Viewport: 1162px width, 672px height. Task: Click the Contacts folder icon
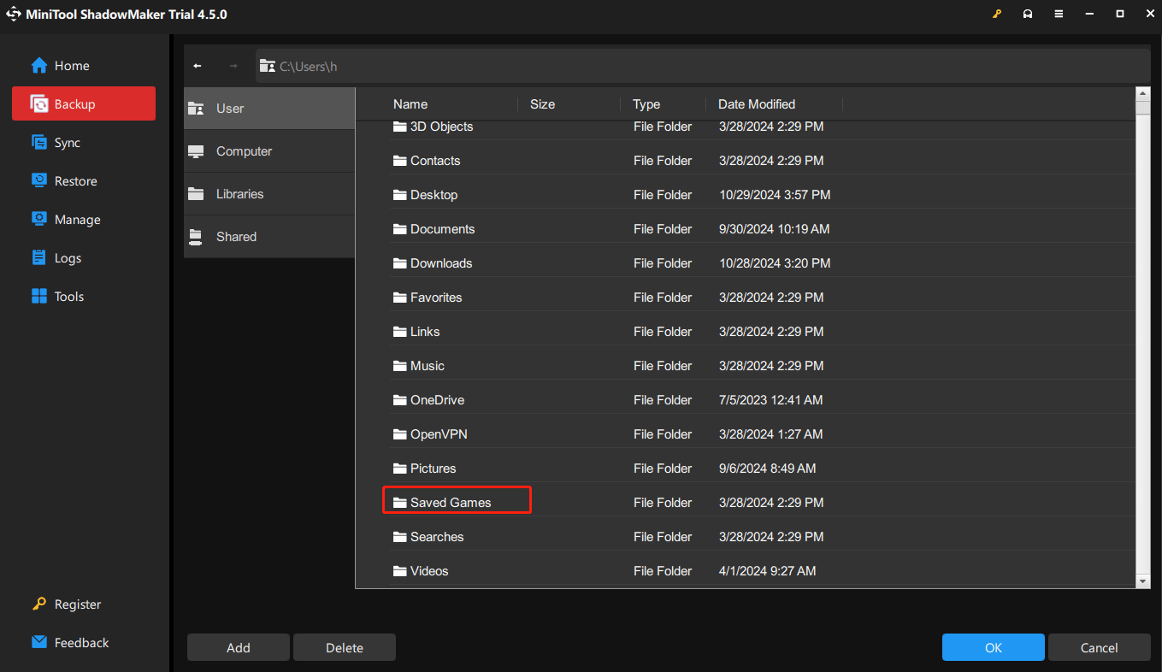click(399, 161)
